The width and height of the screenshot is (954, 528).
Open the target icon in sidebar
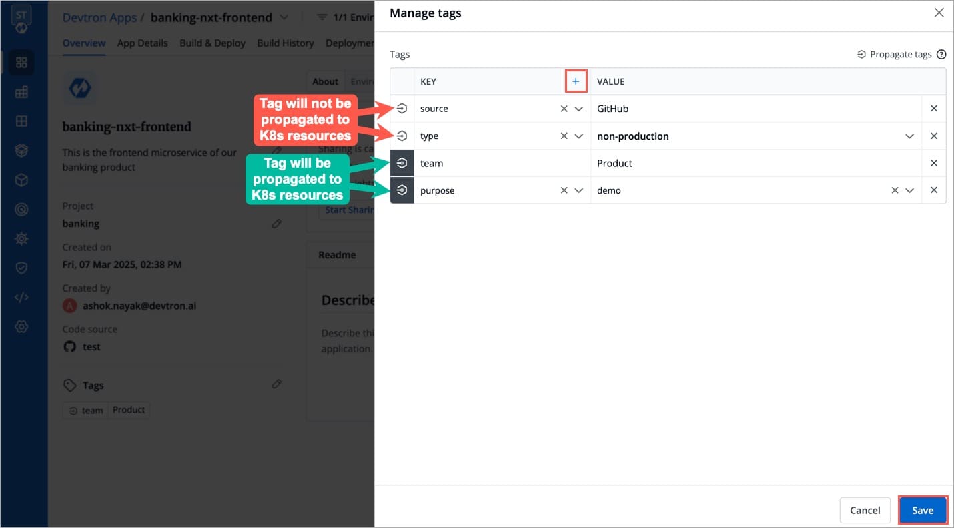point(21,210)
